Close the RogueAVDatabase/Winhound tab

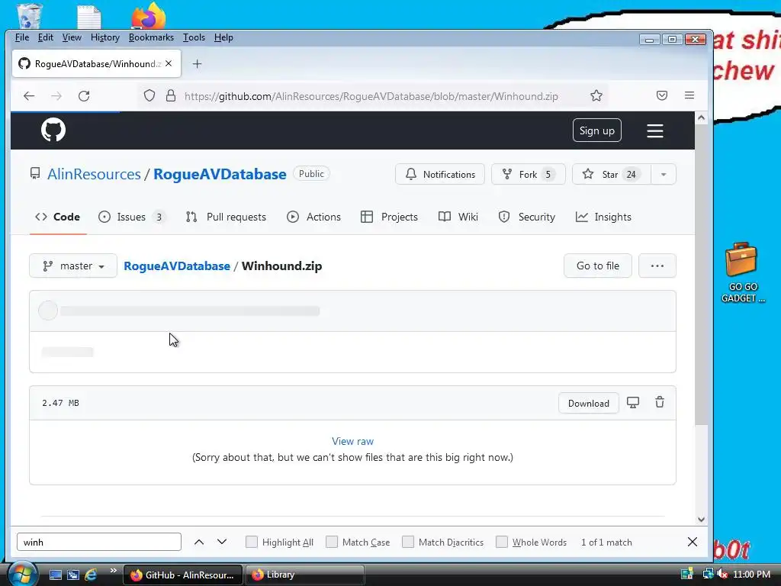point(169,63)
